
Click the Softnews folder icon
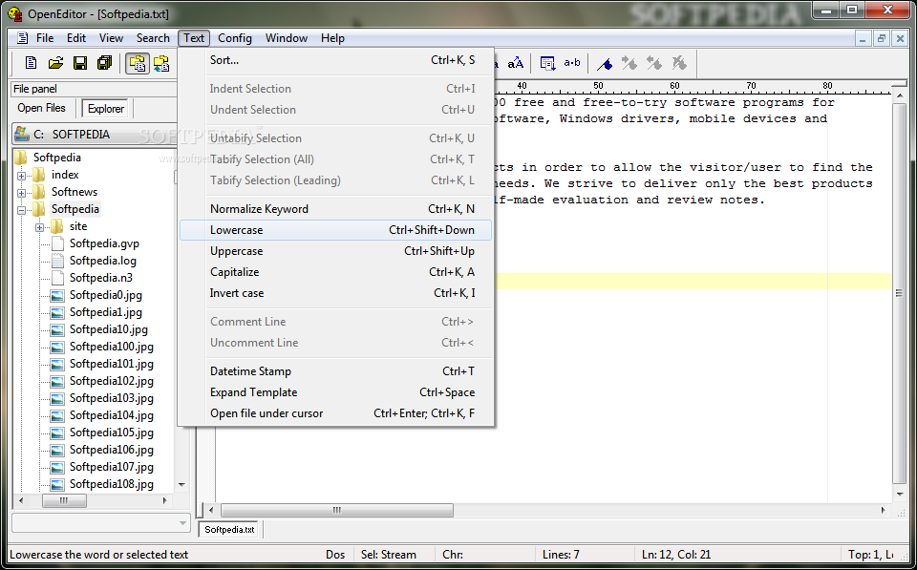[39, 192]
